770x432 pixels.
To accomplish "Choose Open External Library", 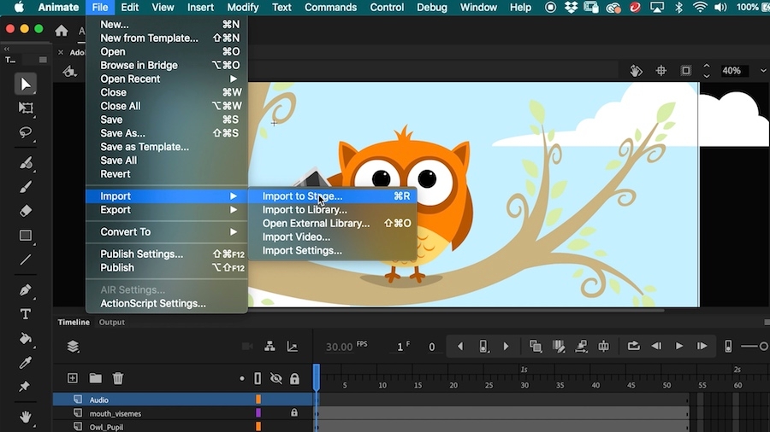I will (333, 224).
